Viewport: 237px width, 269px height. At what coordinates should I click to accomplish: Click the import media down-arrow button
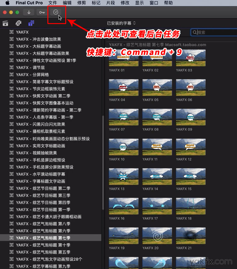click(29, 12)
